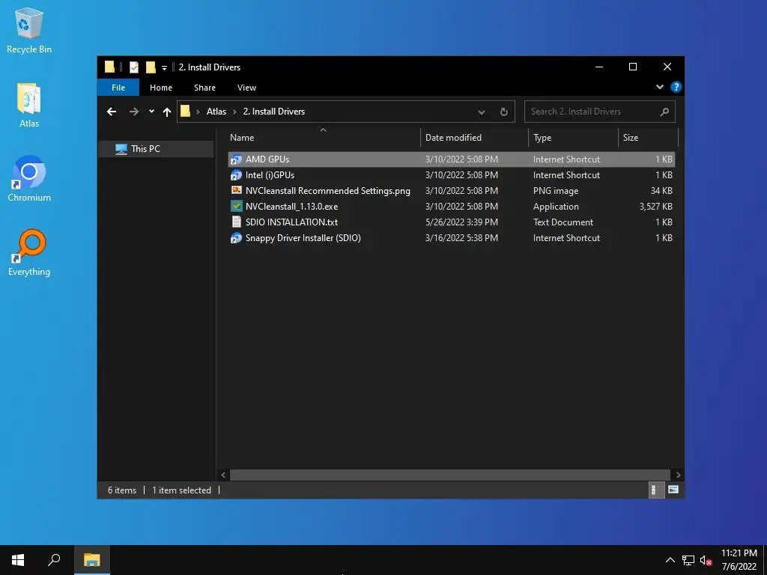Expand the ribbon with the chevron

[x=659, y=87]
